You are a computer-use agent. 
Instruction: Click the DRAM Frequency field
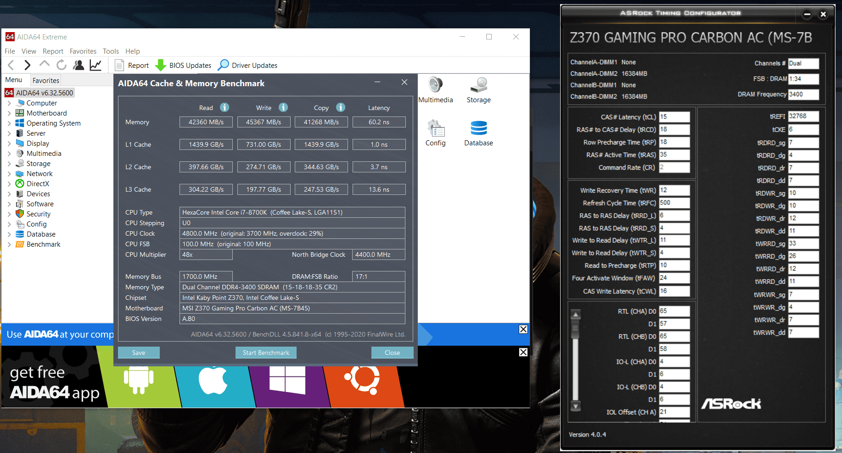[803, 94]
